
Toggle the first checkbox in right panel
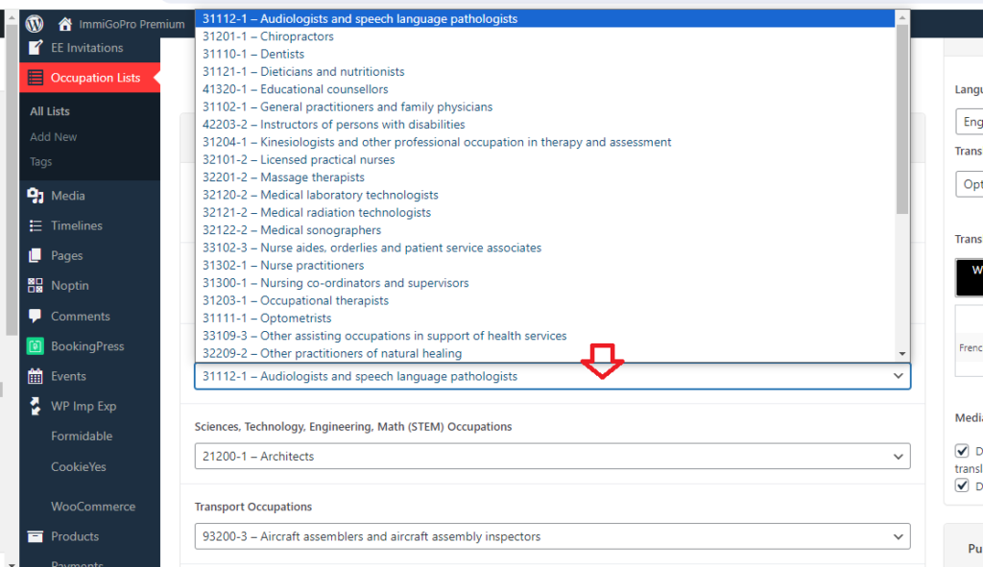point(962,450)
